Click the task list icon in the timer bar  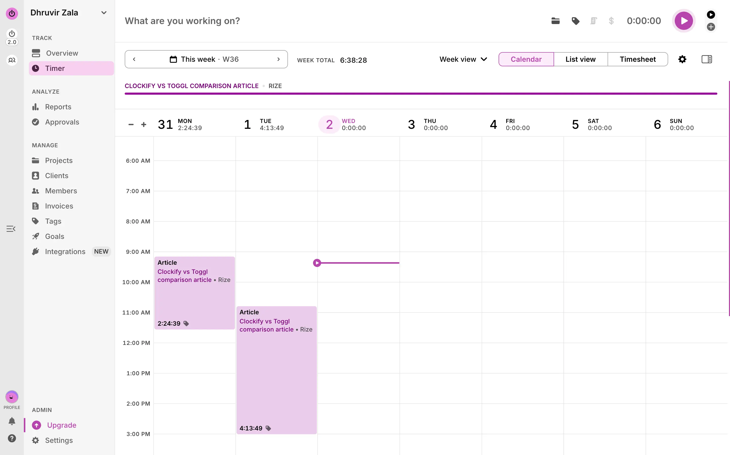click(593, 21)
